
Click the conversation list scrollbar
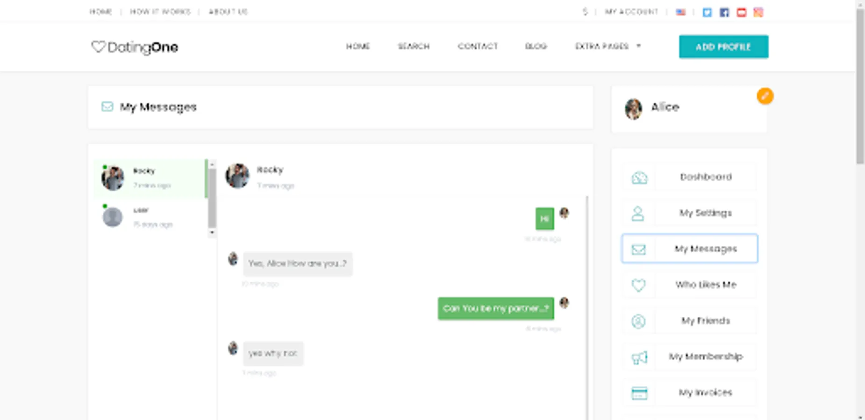pyautogui.click(x=212, y=196)
